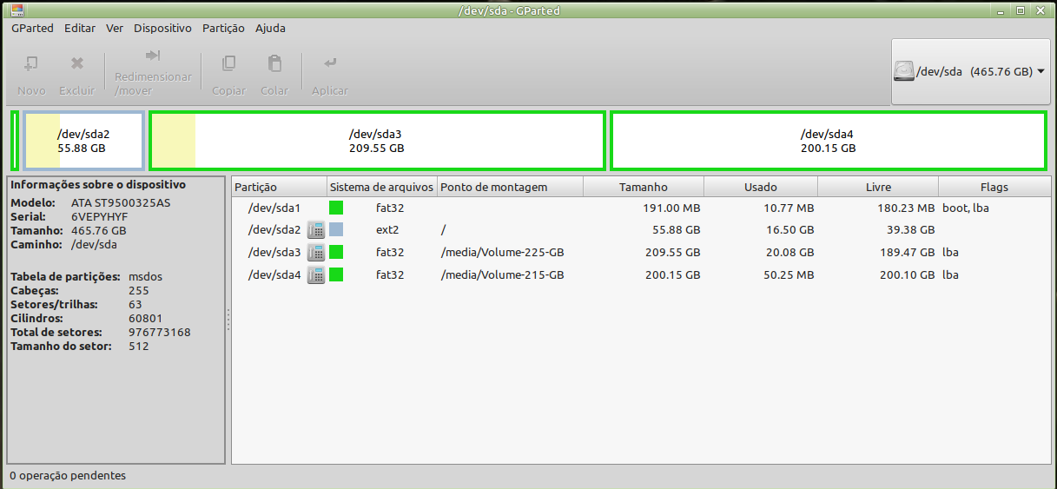Screen dimensions: 1057x489
Task: Open the Ver menu
Action: (115, 28)
